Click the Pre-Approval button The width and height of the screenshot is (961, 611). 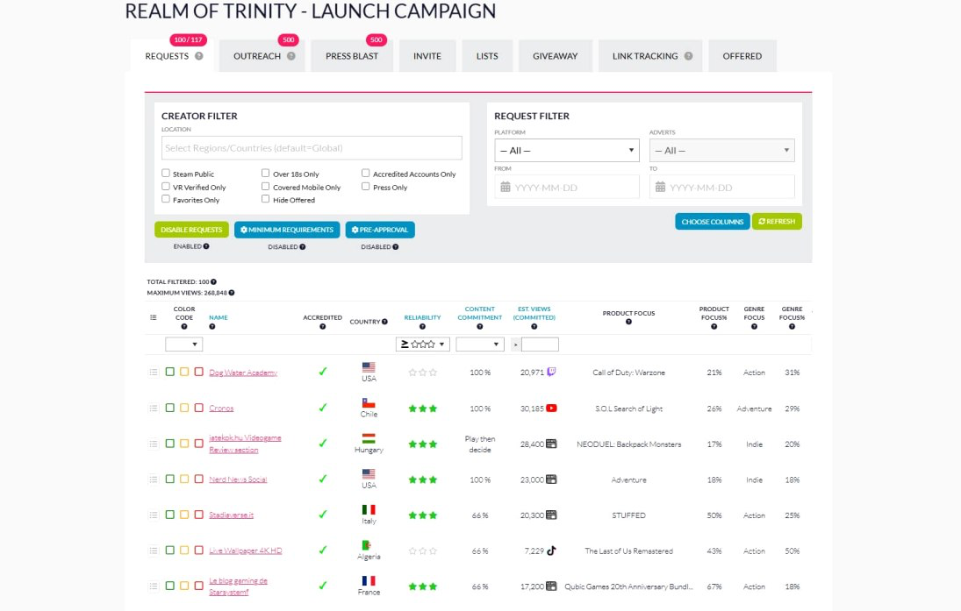pyautogui.click(x=380, y=230)
